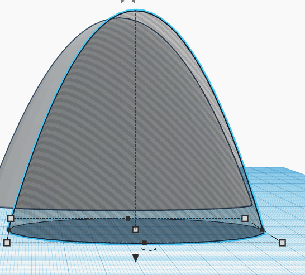Click the black cone lift arrow below the shape
The height and width of the screenshot is (275, 305).
tap(136, 258)
